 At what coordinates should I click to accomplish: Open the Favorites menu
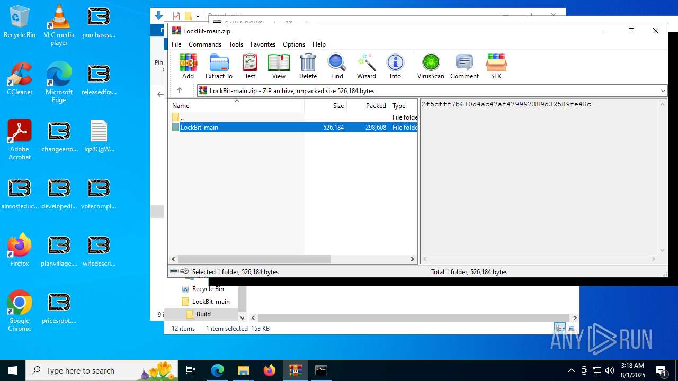point(263,44)
